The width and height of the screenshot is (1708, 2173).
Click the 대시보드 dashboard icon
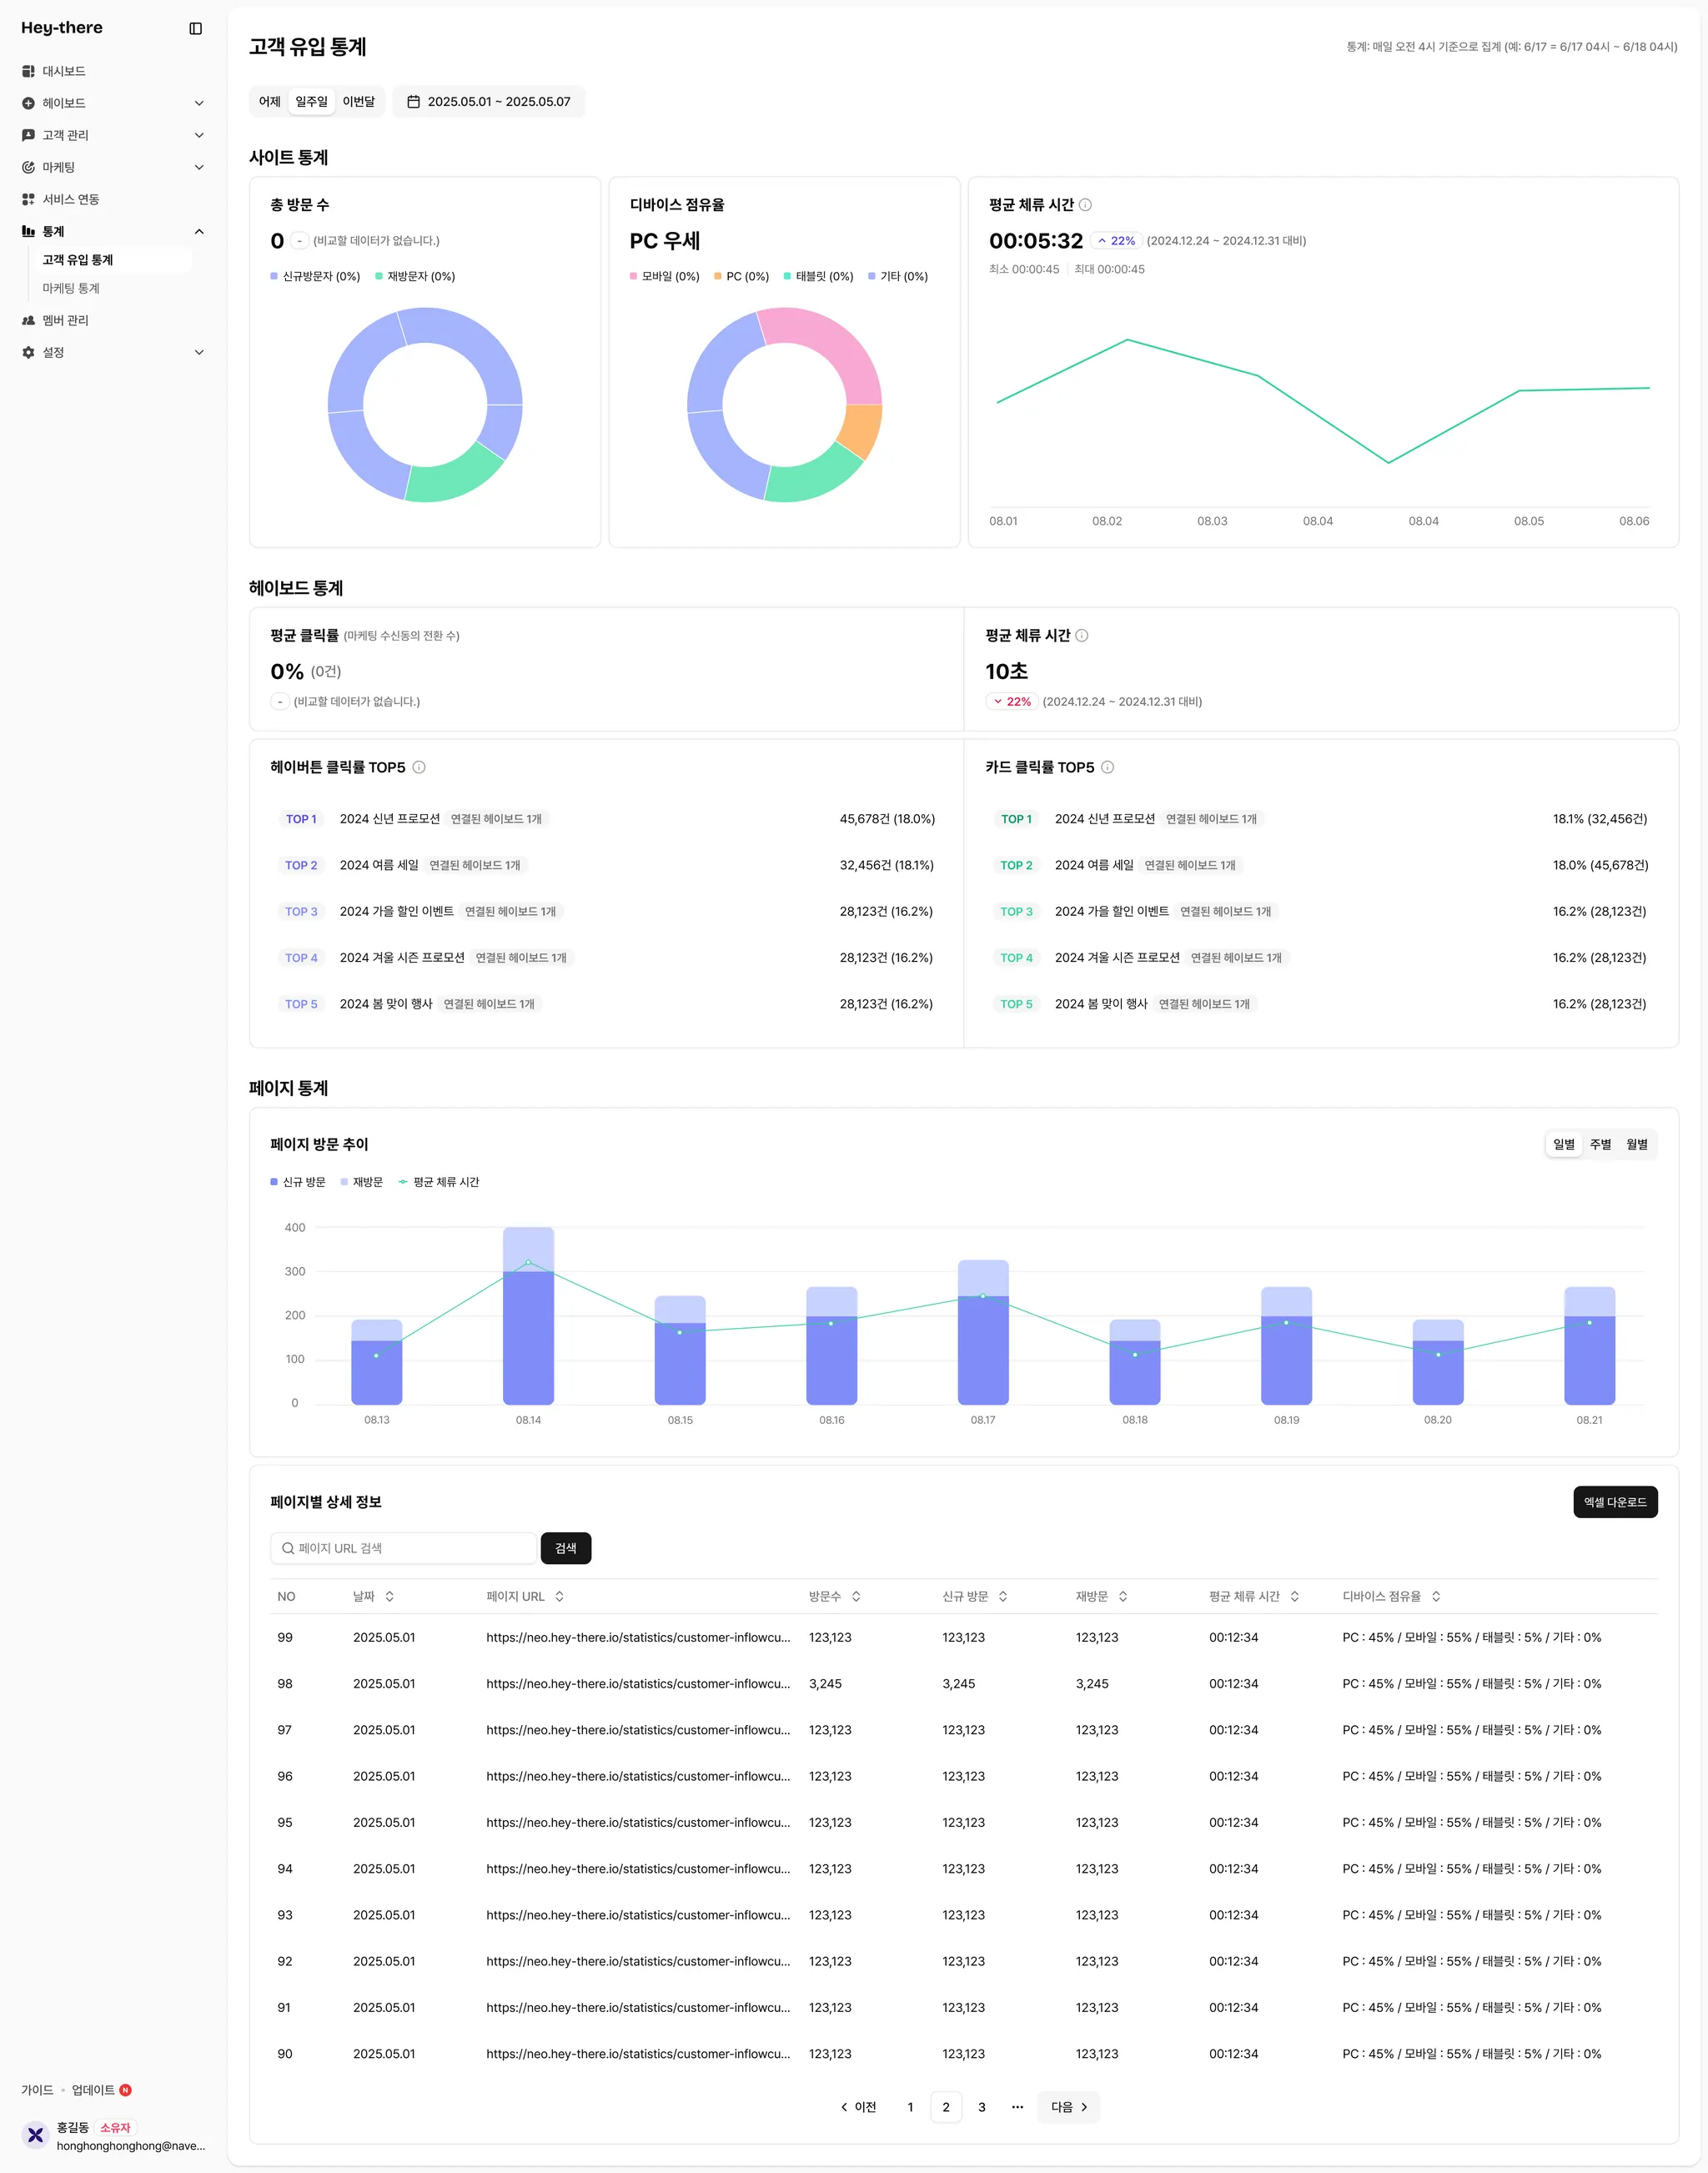tap(28, 71)
